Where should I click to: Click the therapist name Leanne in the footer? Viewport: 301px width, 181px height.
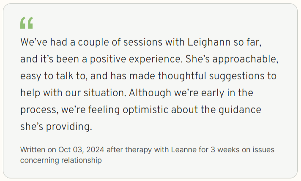click(x=184, y=150)
